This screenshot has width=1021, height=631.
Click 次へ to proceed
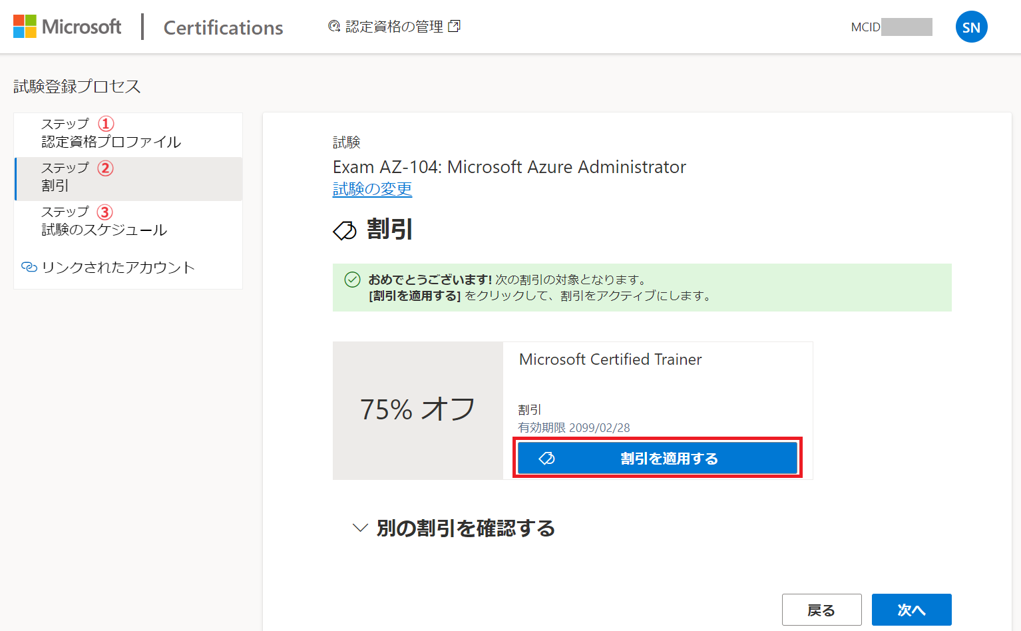point(911,609)
